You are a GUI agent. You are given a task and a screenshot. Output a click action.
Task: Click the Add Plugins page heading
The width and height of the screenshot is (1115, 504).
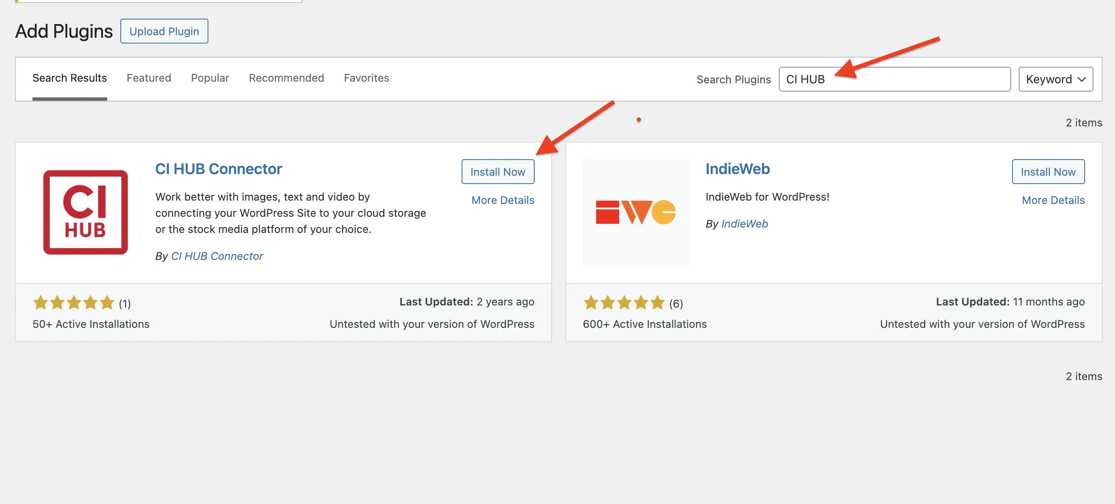(64, 31)
